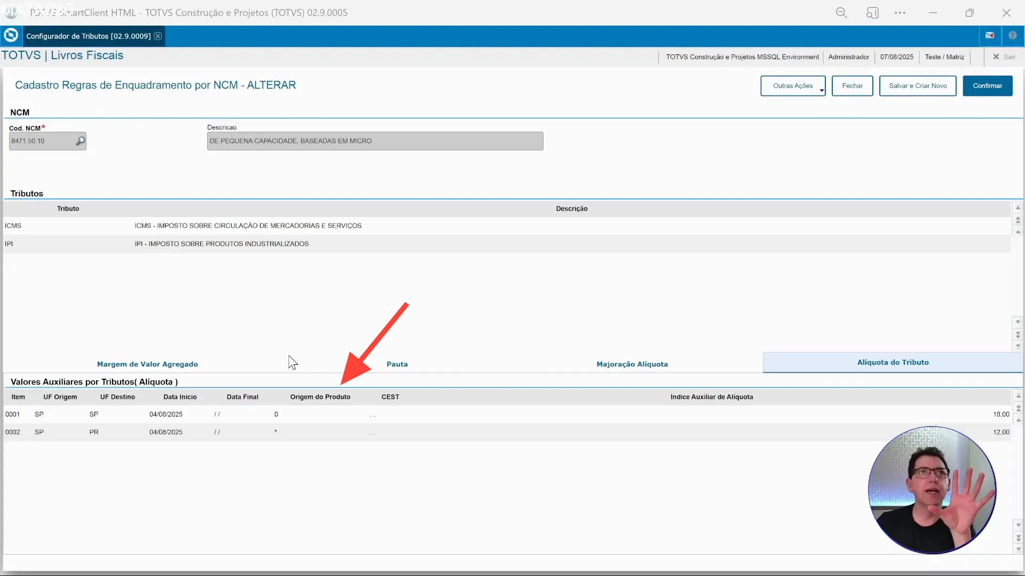The height and width of the screenshot is (576, 1025).
Task: Click the zoom magnifier icon in title bar
Action: click(x=841, y=13)
